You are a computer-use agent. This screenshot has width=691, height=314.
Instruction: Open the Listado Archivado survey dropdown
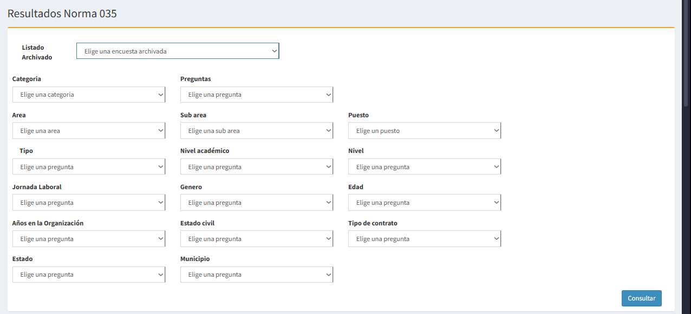pyautogui.click(x=178, y=51)
